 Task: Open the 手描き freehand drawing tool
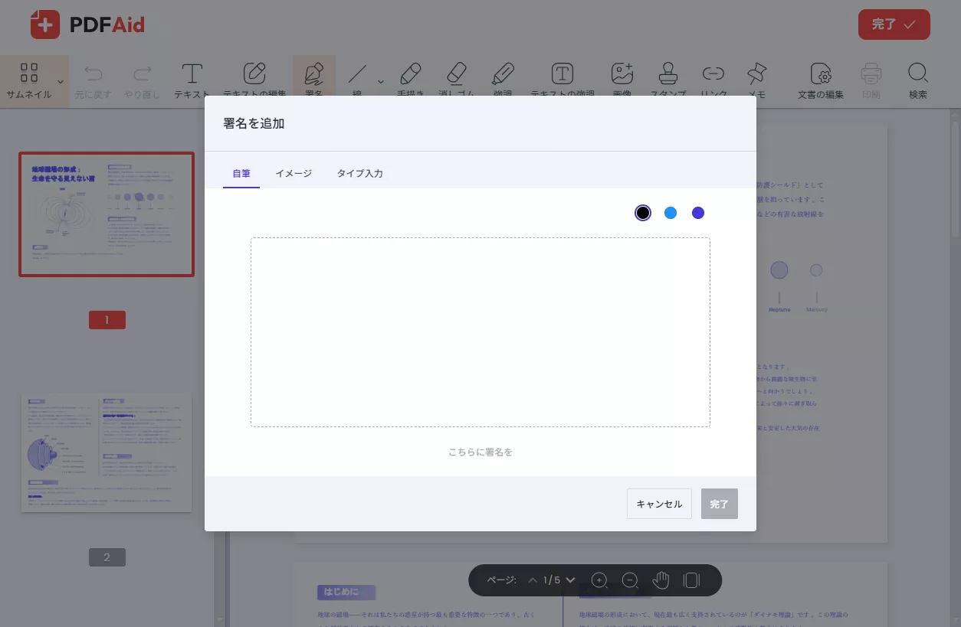[410, 80]
